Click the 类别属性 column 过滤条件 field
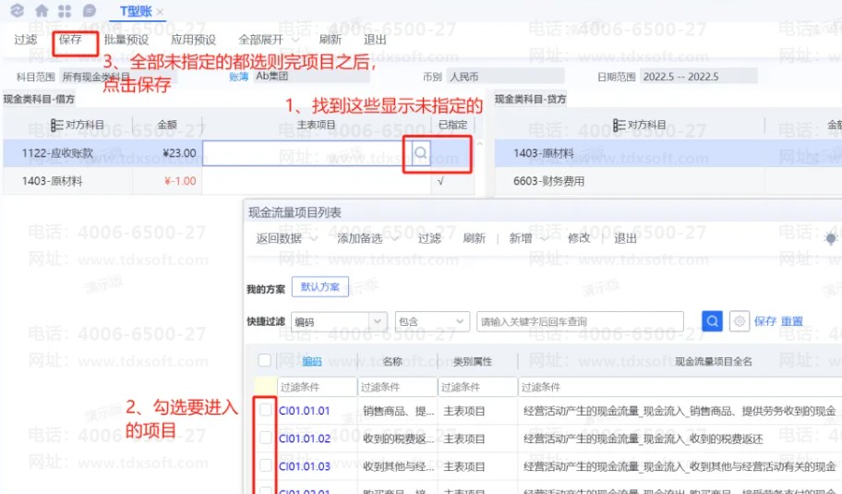 (478, 387)
